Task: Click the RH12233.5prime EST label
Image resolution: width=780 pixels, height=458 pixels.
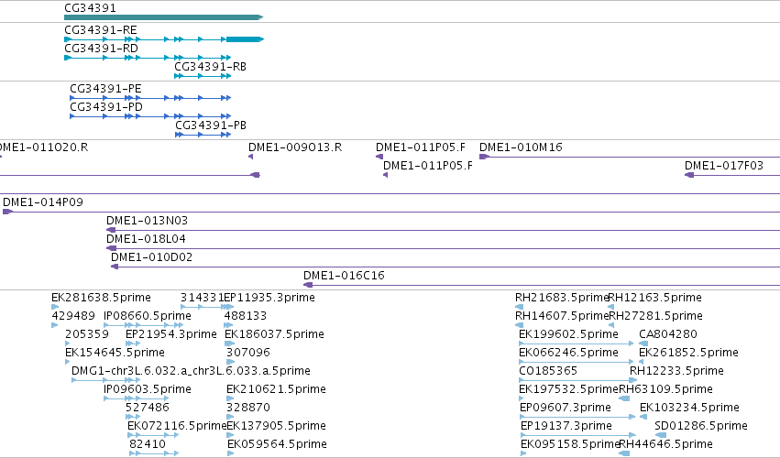Action: (x=676, y=371)
